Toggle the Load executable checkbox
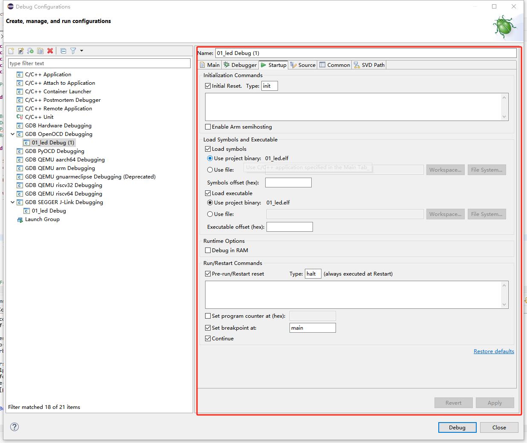527x443 pixels. pos(208,193)
